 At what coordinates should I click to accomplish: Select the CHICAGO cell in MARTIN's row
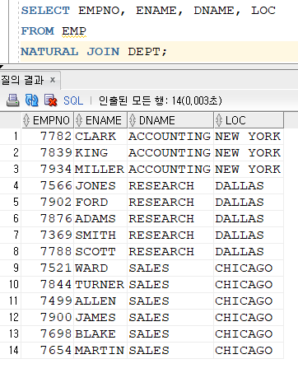(x=249, y=350)
